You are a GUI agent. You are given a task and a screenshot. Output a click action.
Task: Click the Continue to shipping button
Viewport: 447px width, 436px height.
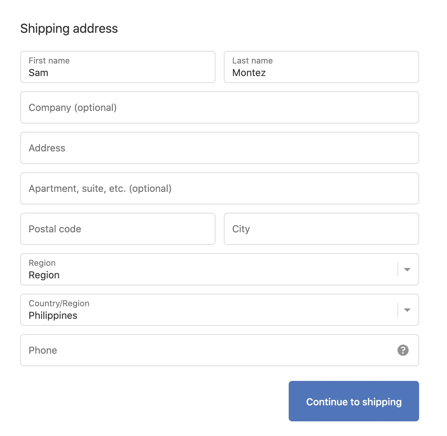click(354, 401)
